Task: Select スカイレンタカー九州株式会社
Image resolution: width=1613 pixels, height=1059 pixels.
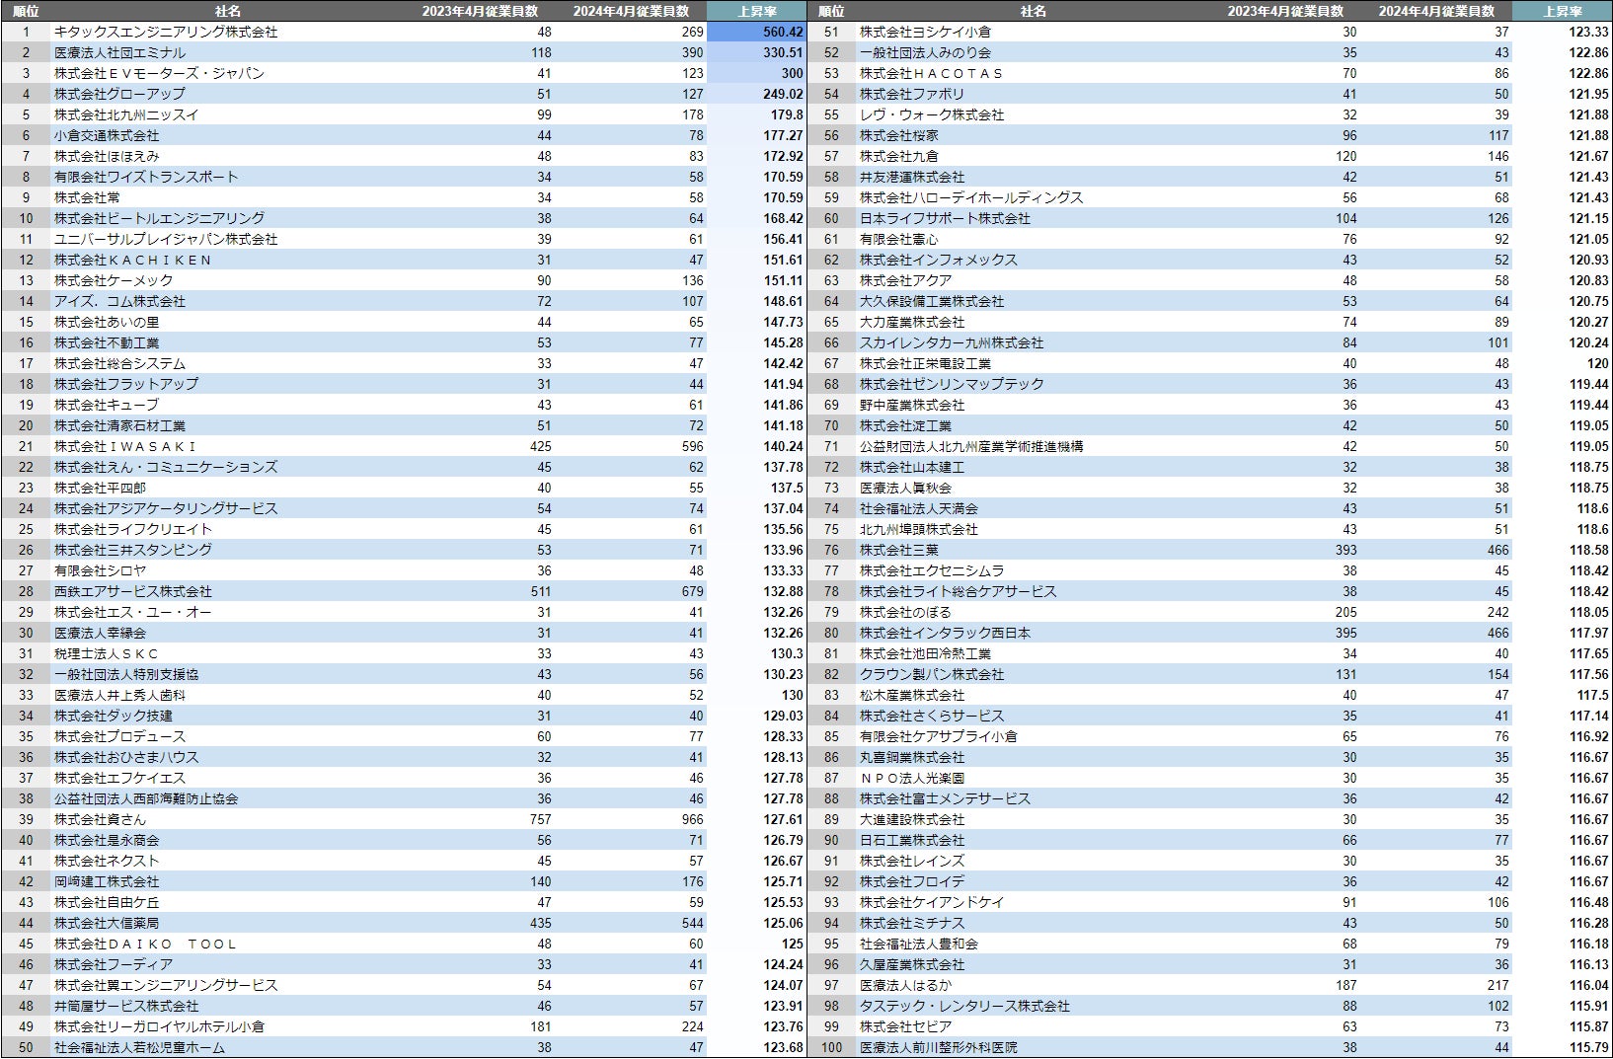Action: [x=952, y=342]
